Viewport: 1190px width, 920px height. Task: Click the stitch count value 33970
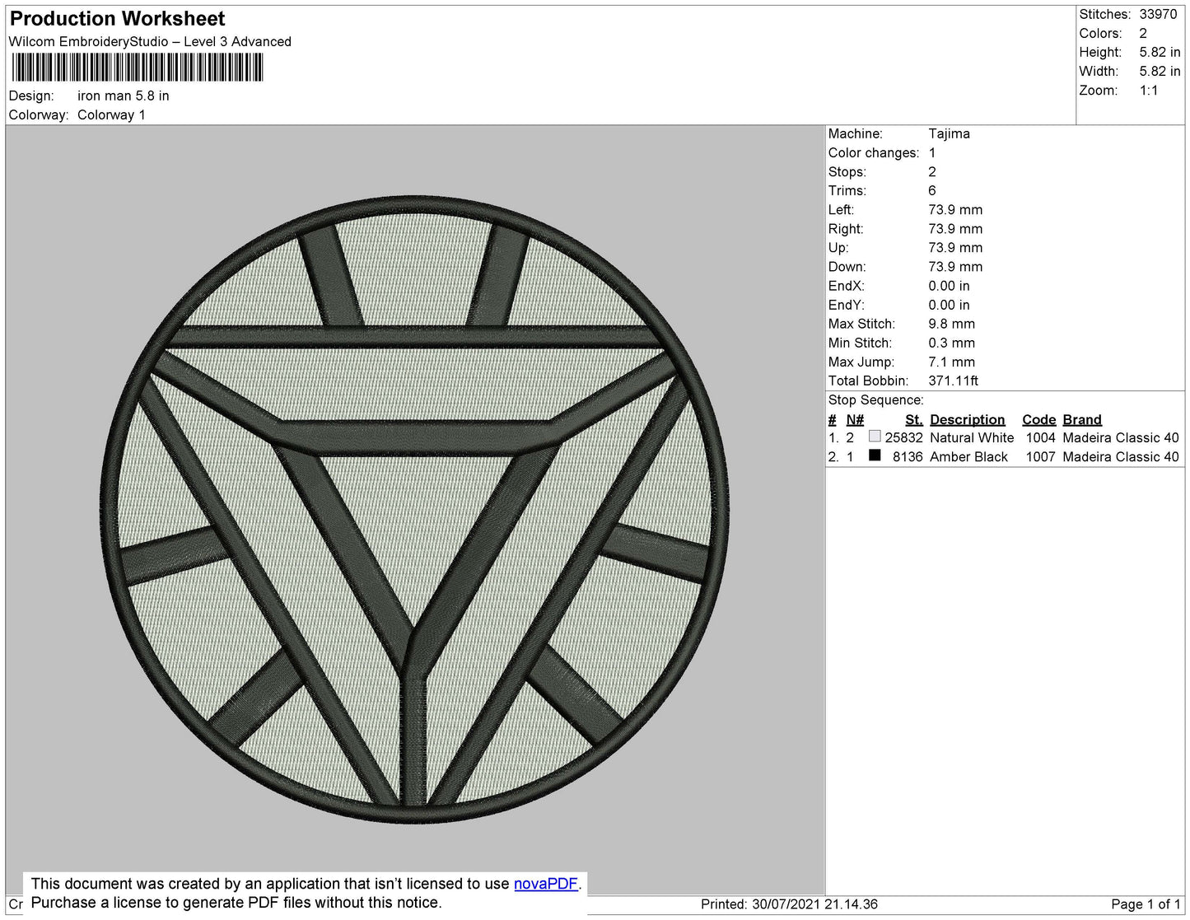click(x=1158, y=14)
